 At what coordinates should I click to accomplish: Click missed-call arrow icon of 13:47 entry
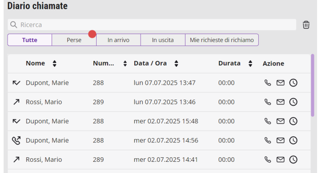click(16, 83)
